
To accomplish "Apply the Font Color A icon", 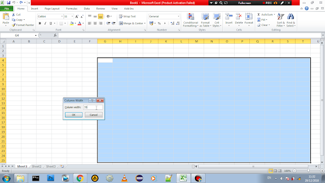I will [79, 23].
